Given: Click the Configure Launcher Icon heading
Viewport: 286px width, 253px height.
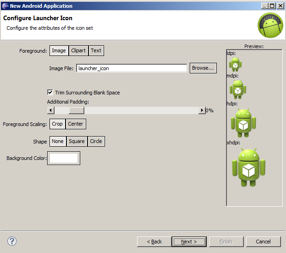Looking at the screenshot, I should [38, 18].
